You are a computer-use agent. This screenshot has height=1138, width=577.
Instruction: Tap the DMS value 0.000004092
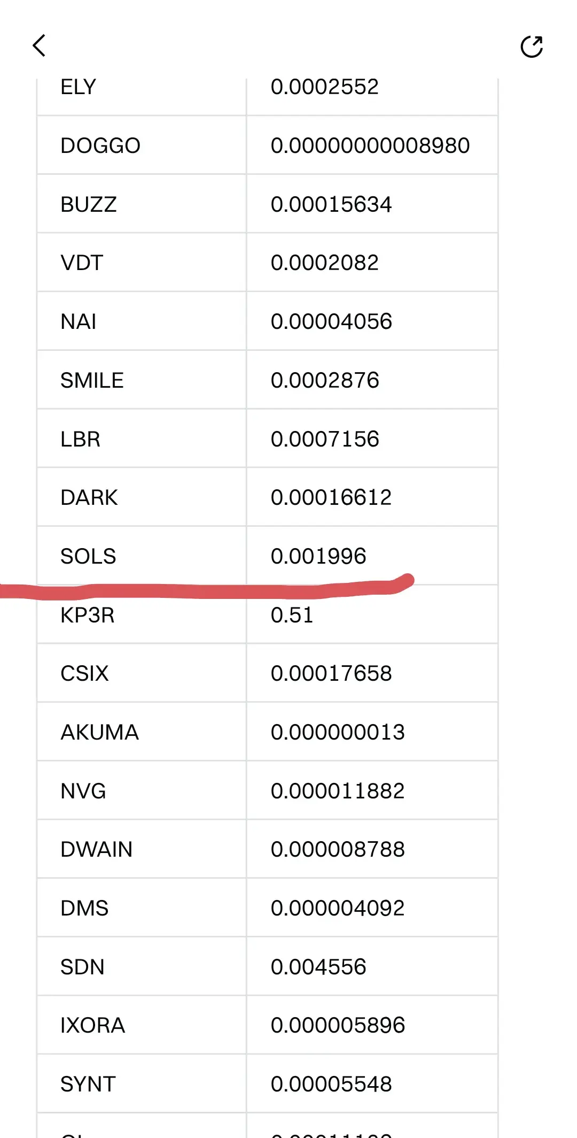pos(338,908)
